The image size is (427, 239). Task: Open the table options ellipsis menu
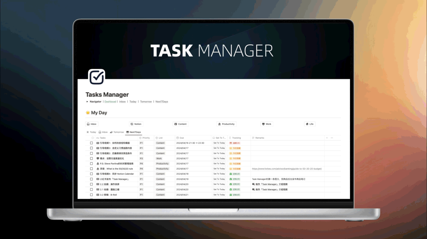point(332,138)
